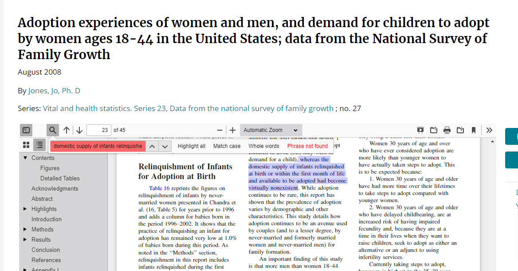The image size is (518, 271).
Task: Click the PDF viewer scrollbar up arrow
Action: coord(493,141)
